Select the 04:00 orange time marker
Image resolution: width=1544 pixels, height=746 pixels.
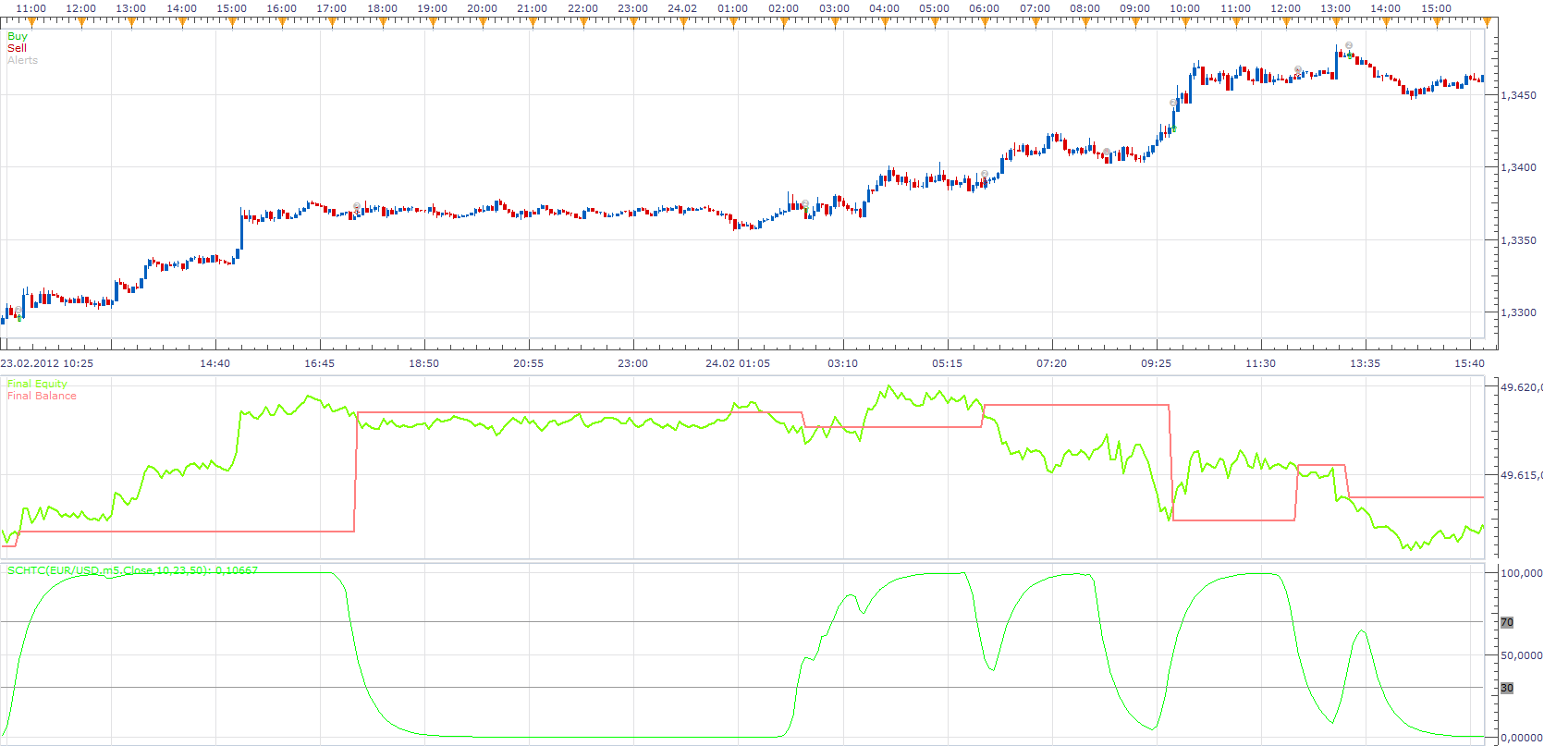tap(884, 23)
